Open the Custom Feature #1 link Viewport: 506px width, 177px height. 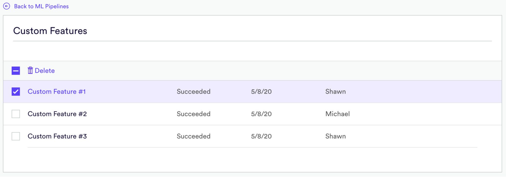(57, 92)
